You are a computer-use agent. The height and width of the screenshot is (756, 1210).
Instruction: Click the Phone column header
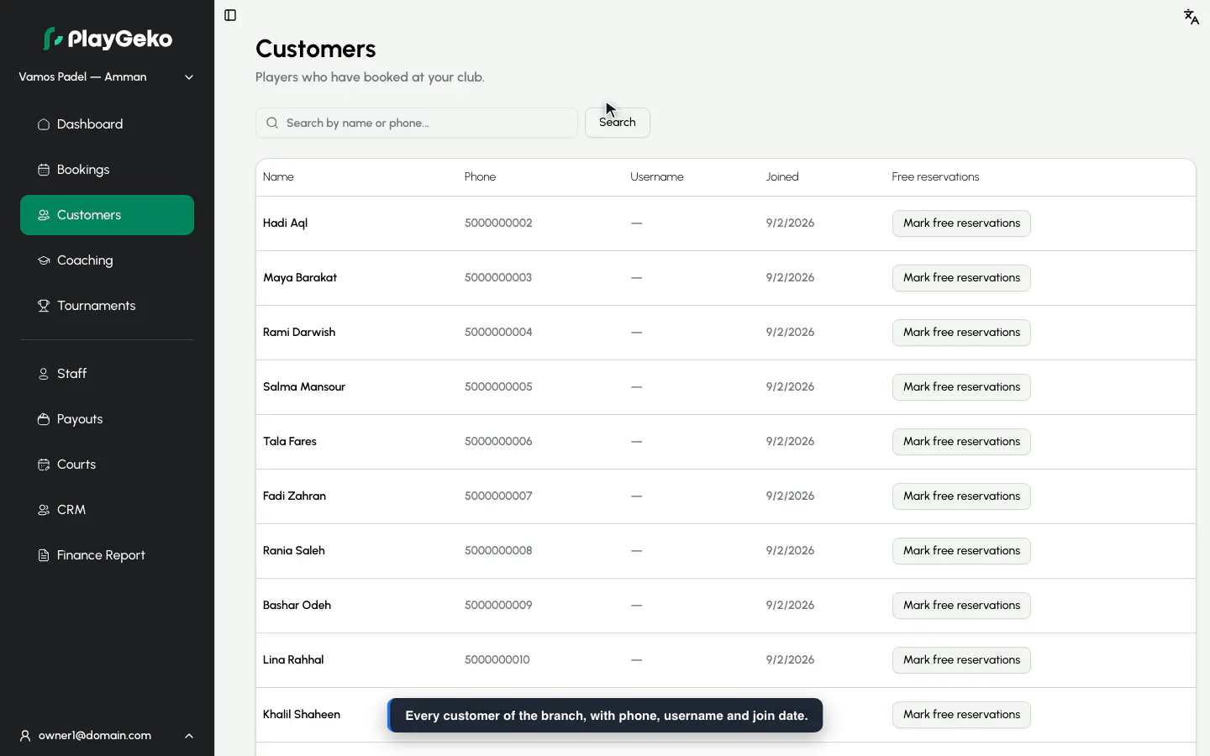[480, 177]
